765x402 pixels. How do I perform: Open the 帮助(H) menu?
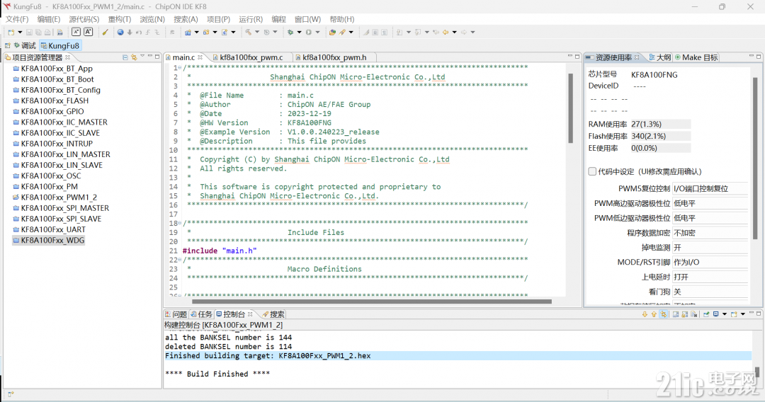point(341,20)
